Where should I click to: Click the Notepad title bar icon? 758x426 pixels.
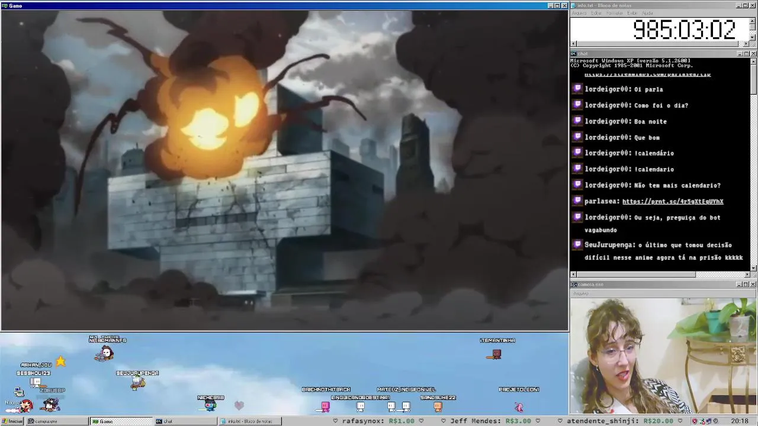pos(574,5)
